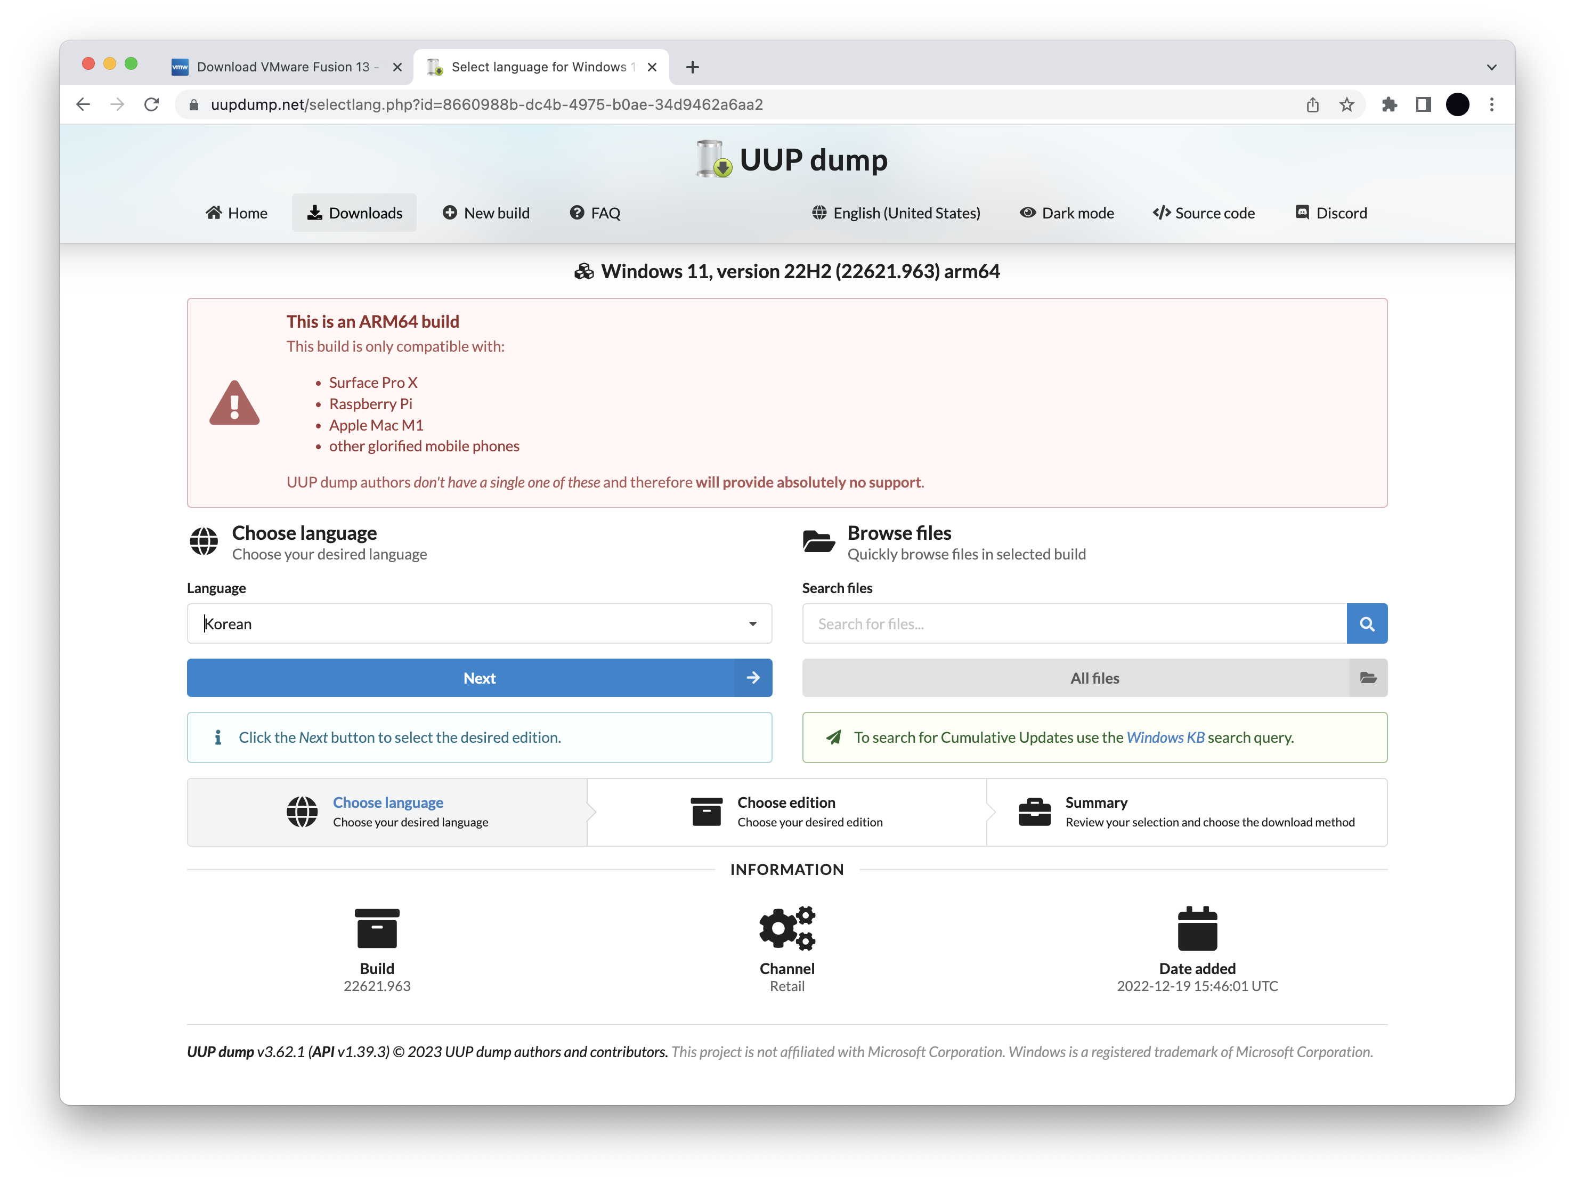Go back with the browser arrow
Image resolution: width=1575 pixels, height=1184 pixels.
pos(83,104)
